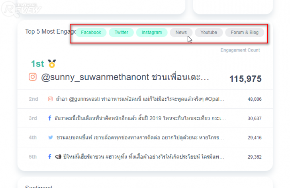290x188 pixels.
Task: Click the megaphone emoji in the 5th post
Action: 58,157
